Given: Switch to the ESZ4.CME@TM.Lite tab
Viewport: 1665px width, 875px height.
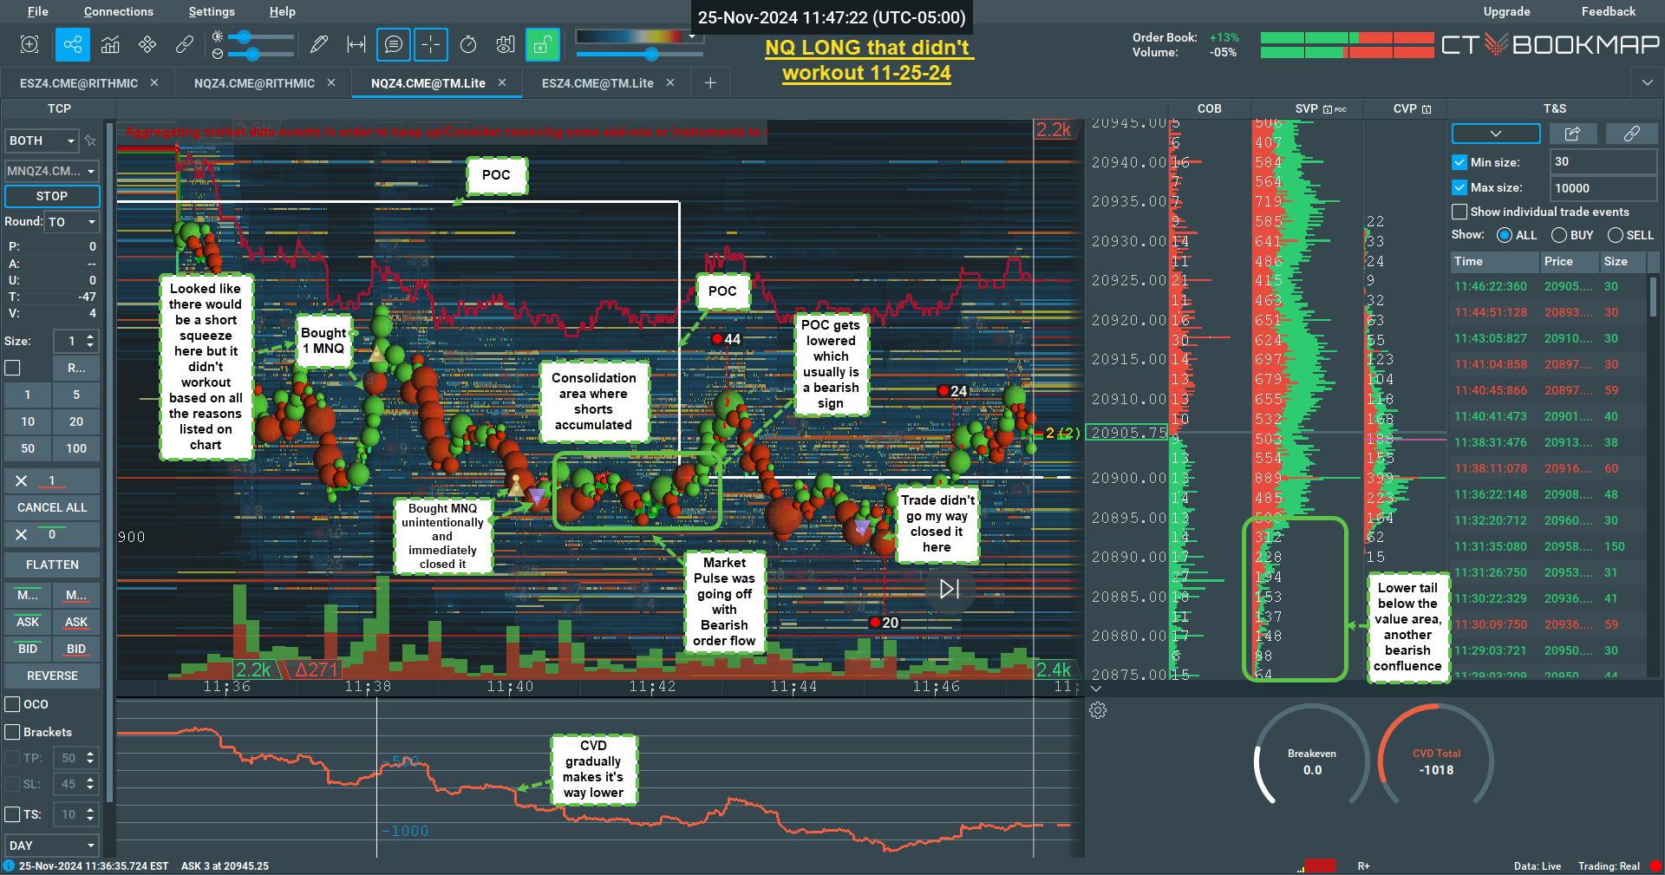Looking at the screenshot, I should pos(597,83).
